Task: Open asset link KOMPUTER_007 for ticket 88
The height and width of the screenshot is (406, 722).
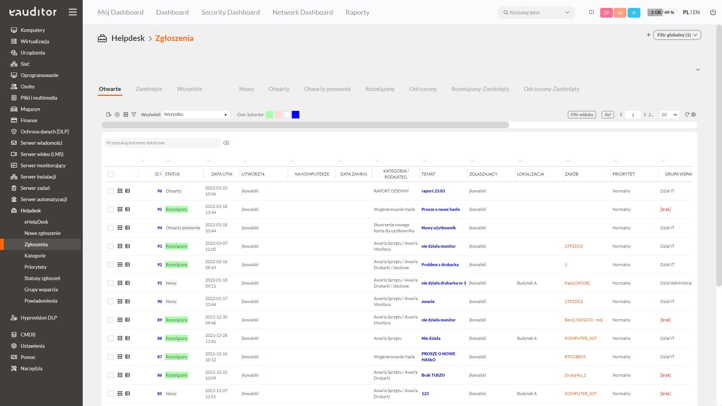Action: pos(580,338)
